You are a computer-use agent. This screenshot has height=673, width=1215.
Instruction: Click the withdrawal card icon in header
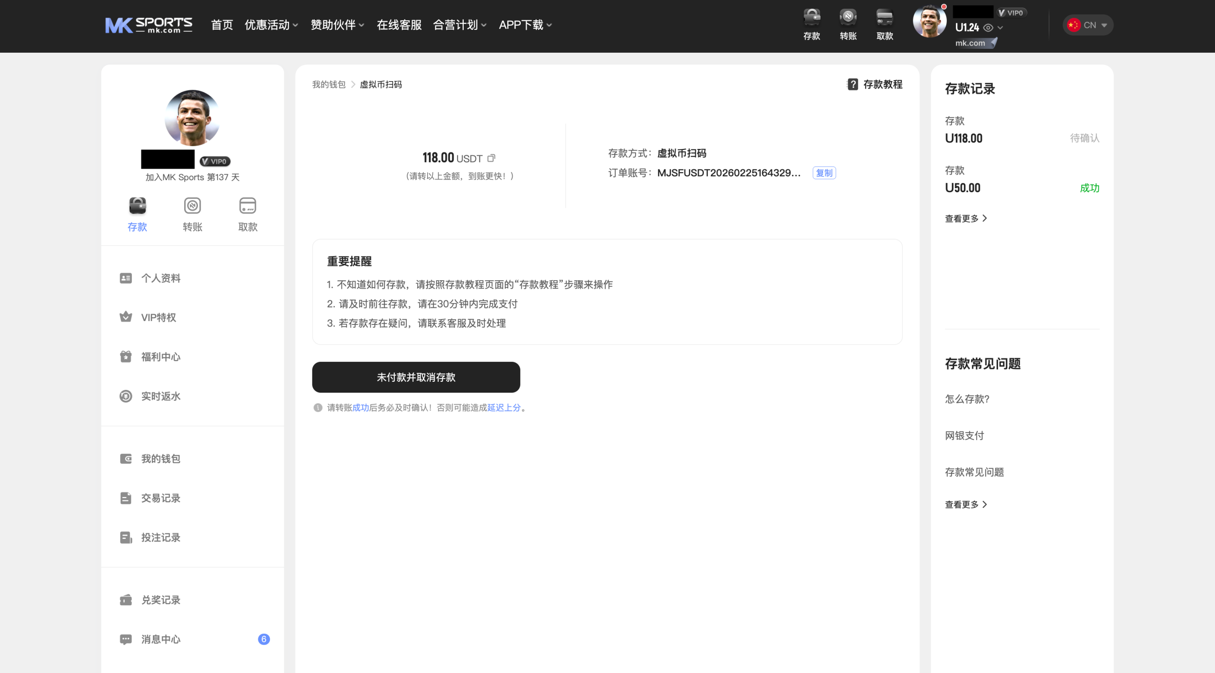pyautogui.click(x=885, y=18)
